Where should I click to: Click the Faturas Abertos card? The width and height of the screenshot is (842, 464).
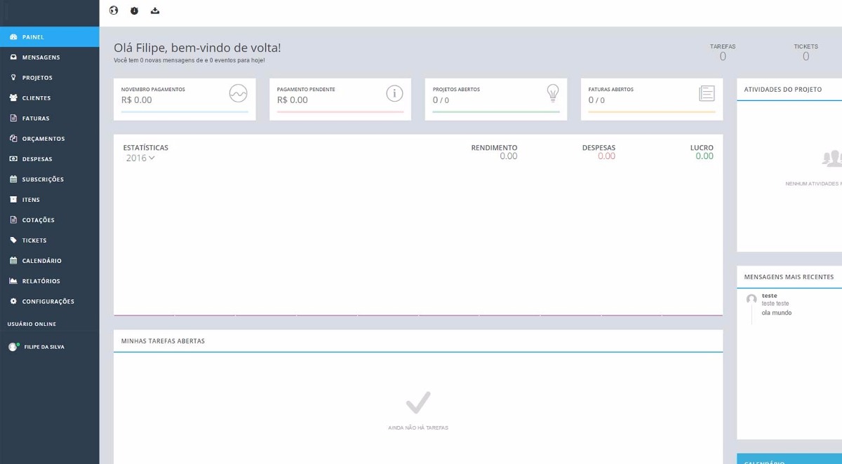click(651, 99)
